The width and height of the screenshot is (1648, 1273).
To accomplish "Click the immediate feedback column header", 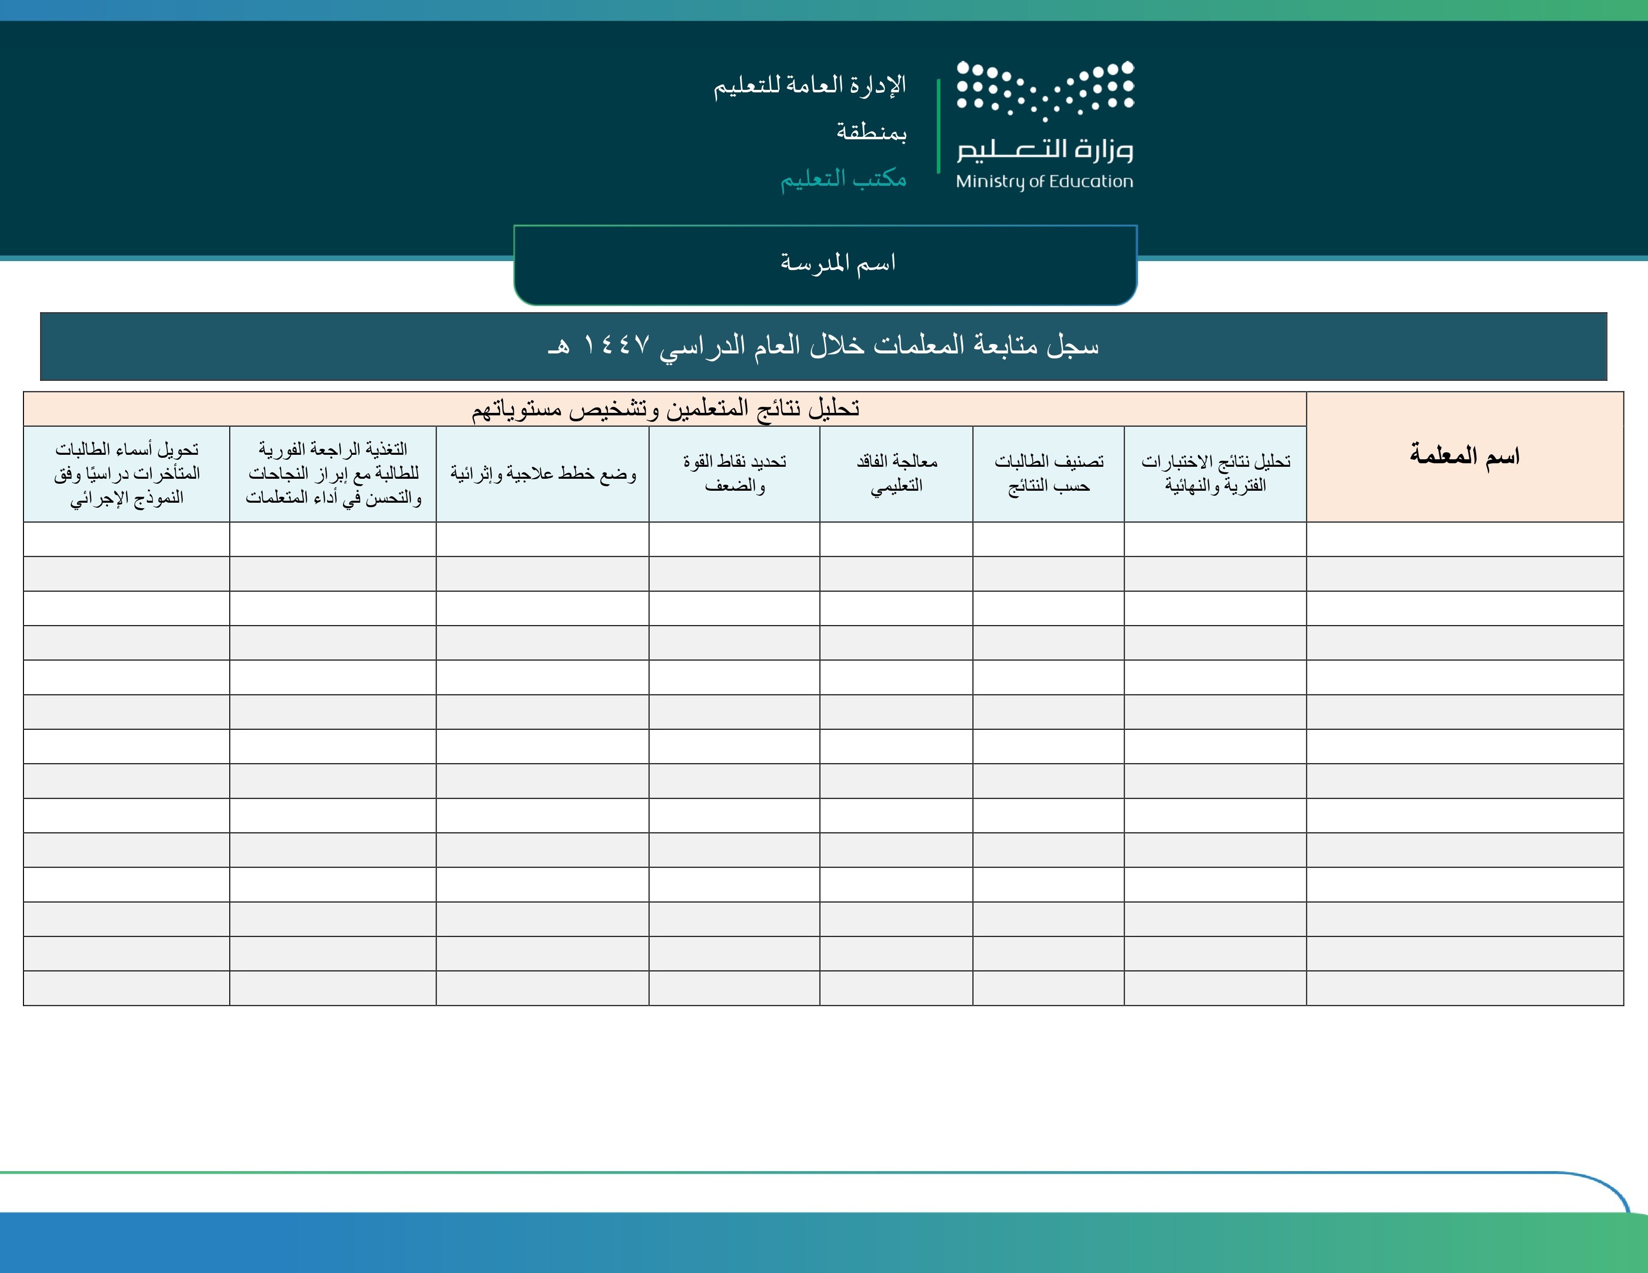I will coord(333,474).
